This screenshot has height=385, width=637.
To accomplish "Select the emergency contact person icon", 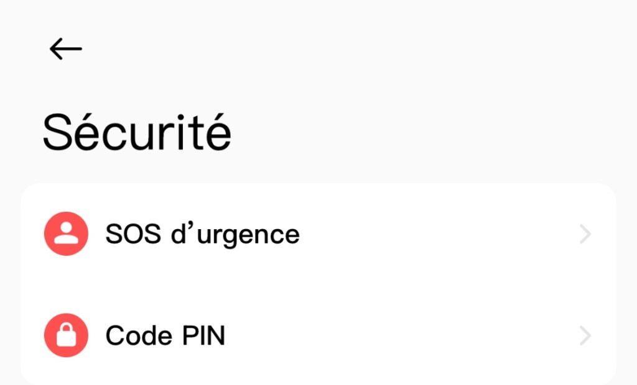I will [66, 234].
